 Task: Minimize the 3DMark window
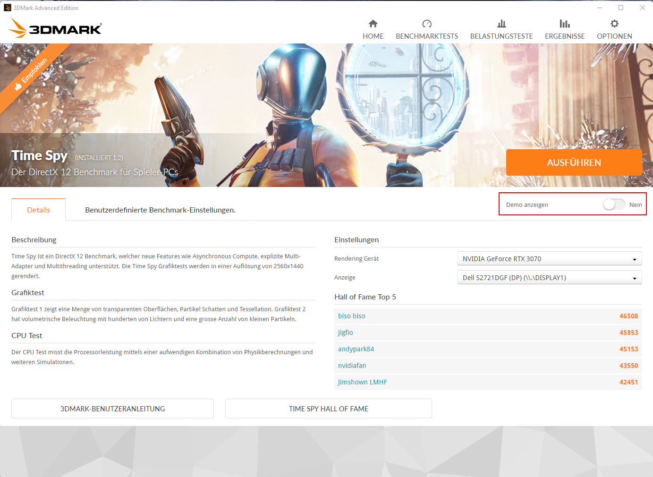600,8
